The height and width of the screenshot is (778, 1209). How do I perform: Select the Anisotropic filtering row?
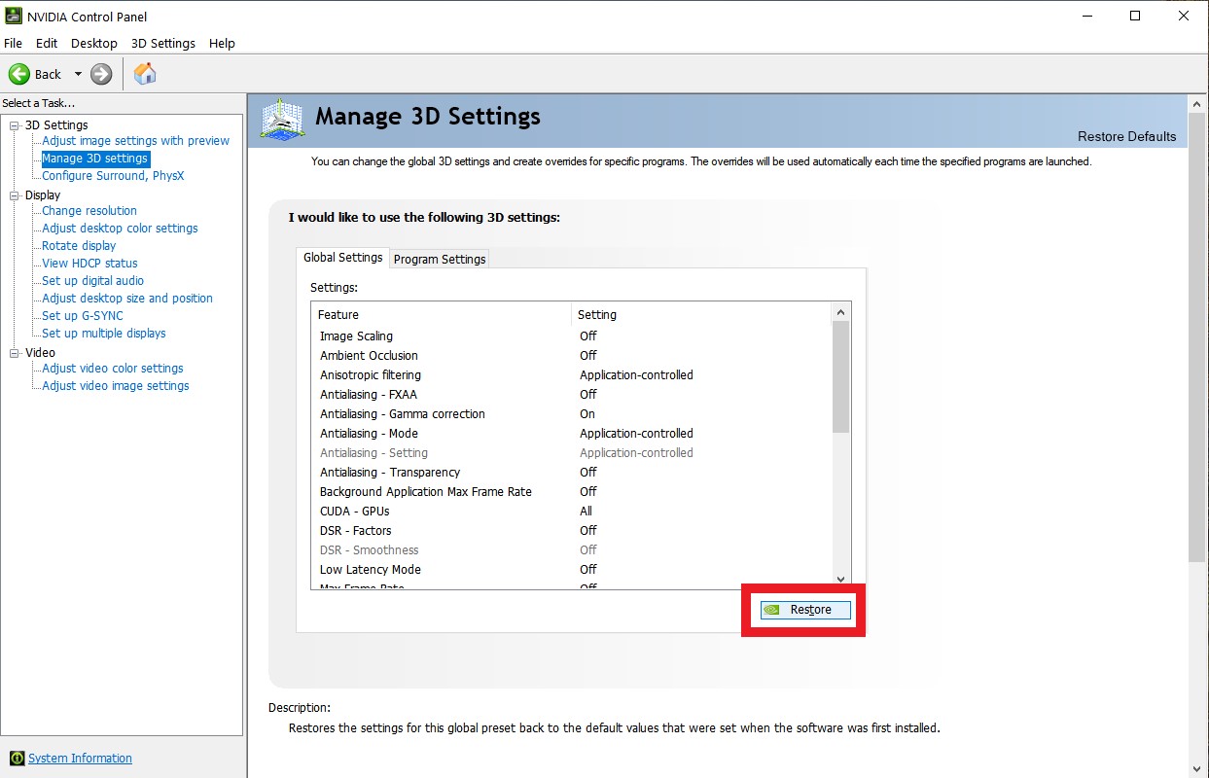(x=572, y=375)
